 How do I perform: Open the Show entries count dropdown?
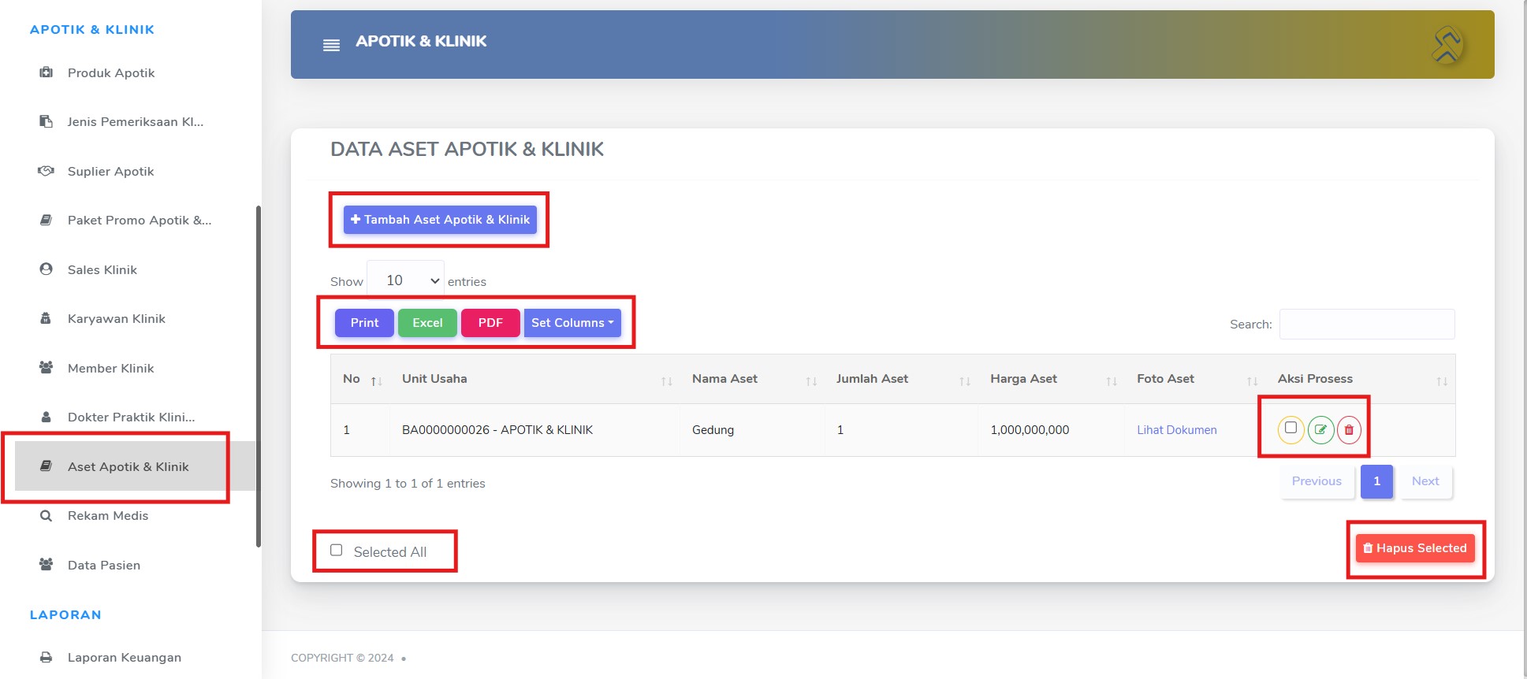point(405,280)
